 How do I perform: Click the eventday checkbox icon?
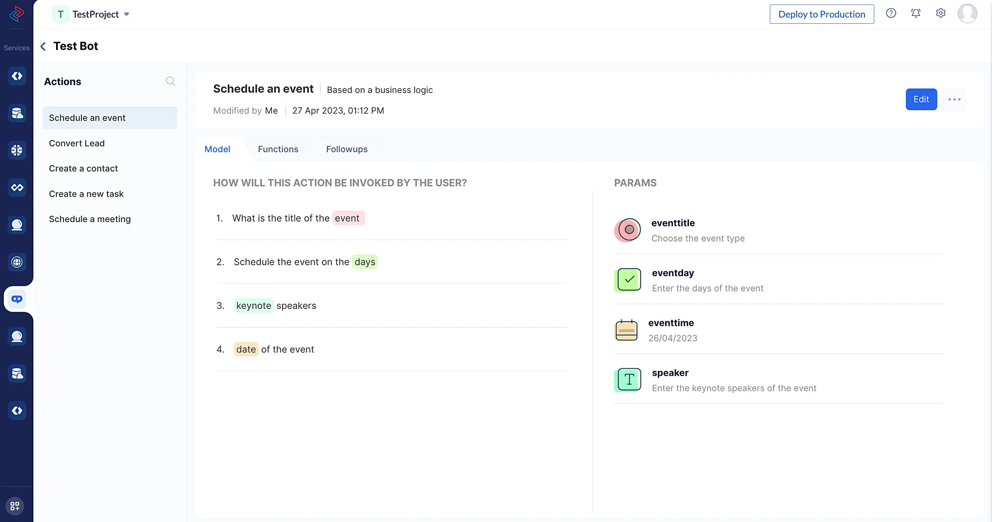(628, 280)
